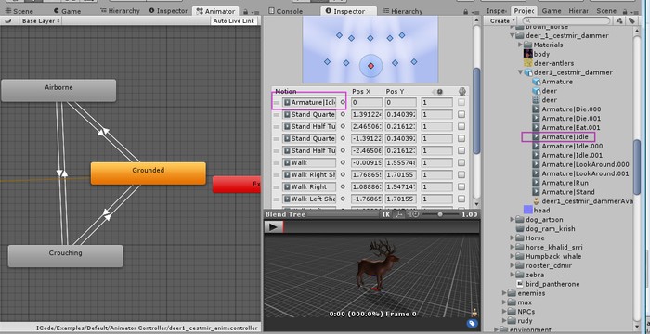Toggle mirror checkbox on Walk Left Sha row
The width and height of the screenshot is (650, 334).
coord(461,199)
